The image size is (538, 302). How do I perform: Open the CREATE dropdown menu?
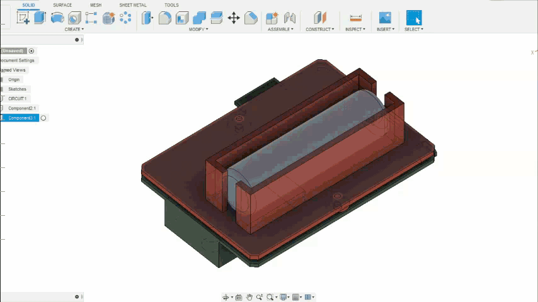(x=74, y=30)
